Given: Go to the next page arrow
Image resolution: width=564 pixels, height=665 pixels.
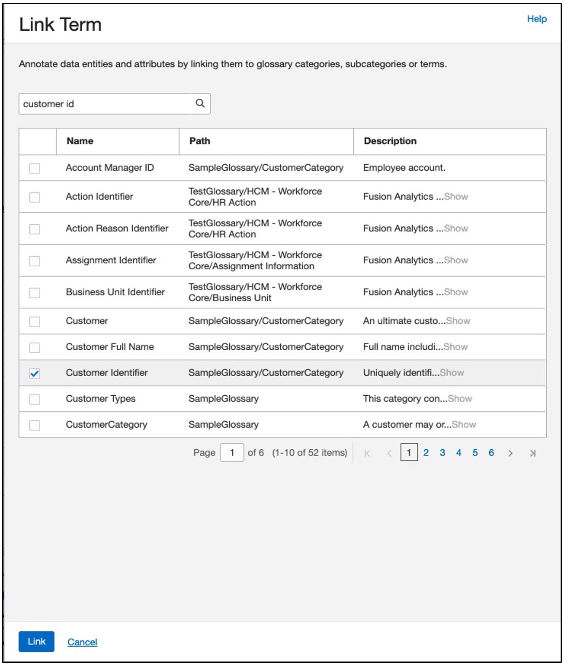Looking at the screenshot, I should (x=510, y=453).
